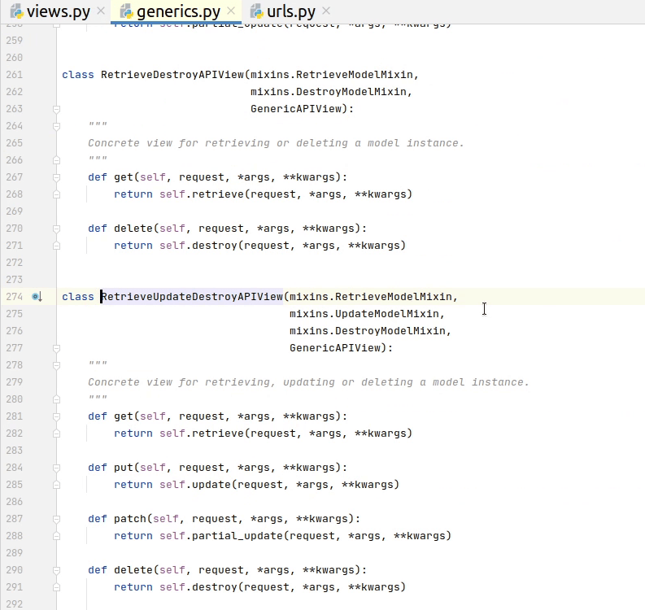The image size is (645, 610).
Task: Click line number 274 in the gutter
Action: pyautogui.click(x=14, y=297)
